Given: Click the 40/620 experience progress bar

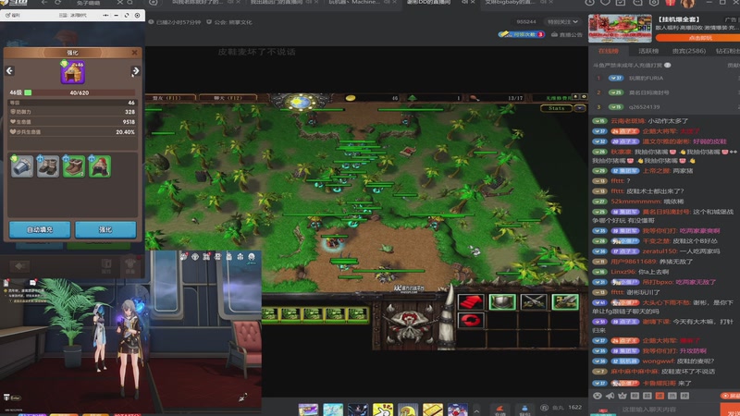Looking at the screenshot, I should click(80, 92).
